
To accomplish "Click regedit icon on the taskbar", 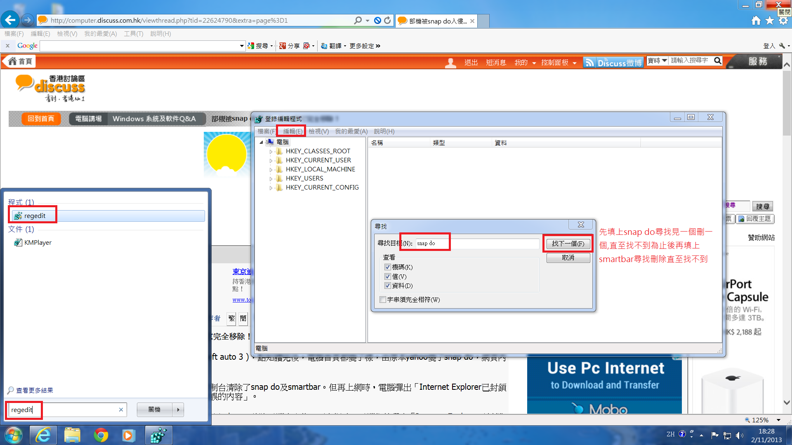I will 158,435.
